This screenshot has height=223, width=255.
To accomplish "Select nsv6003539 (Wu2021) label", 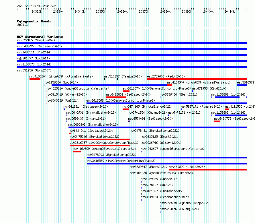I will 62,100.
